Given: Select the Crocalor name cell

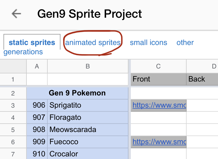Looking at the screenshot, I should pos(88,154).
